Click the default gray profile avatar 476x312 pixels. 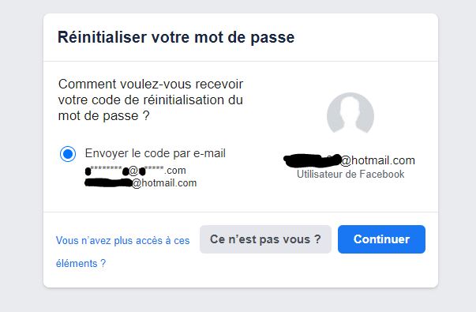pos(350,113)
